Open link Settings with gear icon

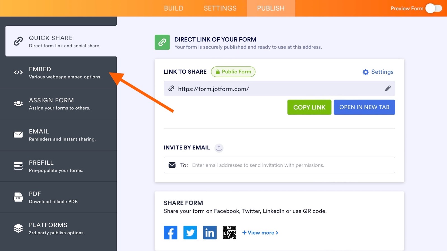[378, 72]
